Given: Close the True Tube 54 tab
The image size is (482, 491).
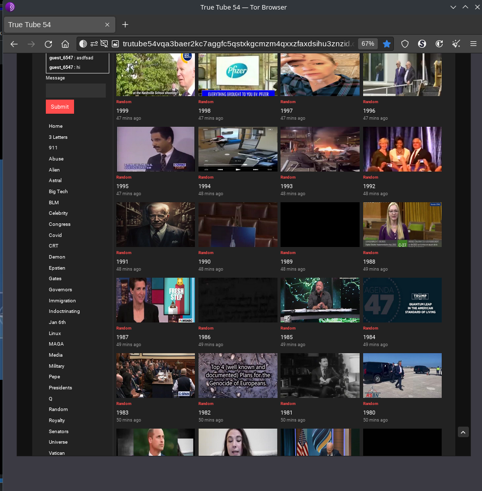Looking at the screenshot, I should [x=107, y=25].
